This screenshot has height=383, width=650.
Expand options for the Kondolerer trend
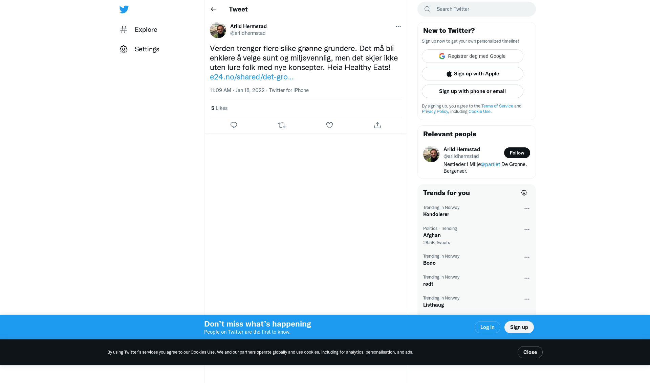point(527,209)
